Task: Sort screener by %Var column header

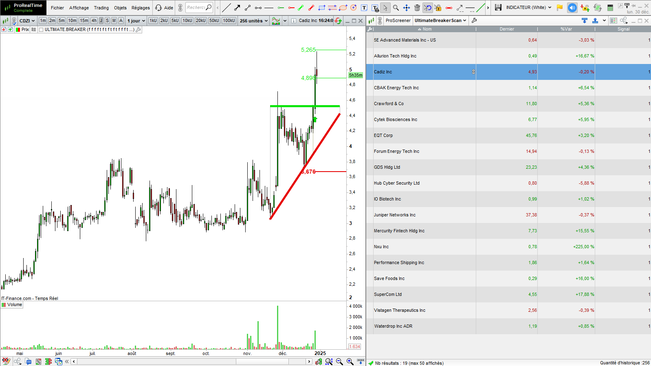Action: click(x=566, y=29)
